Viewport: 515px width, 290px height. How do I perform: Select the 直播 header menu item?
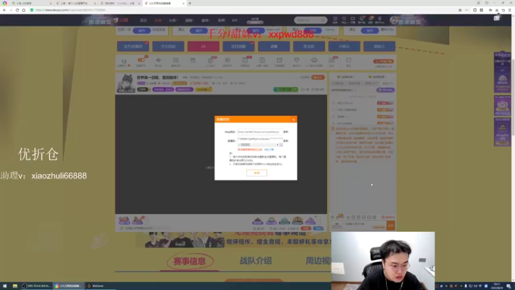click(x=158, y=21)
